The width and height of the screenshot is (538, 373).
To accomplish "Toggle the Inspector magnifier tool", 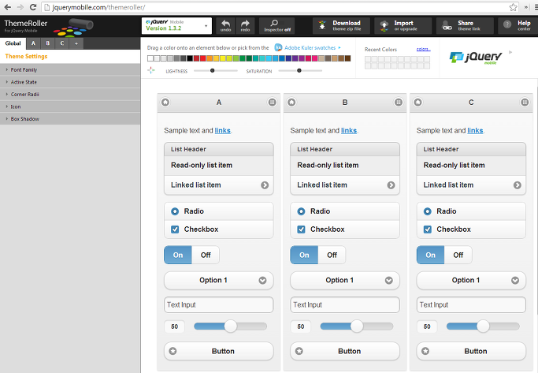I will 277,25.
